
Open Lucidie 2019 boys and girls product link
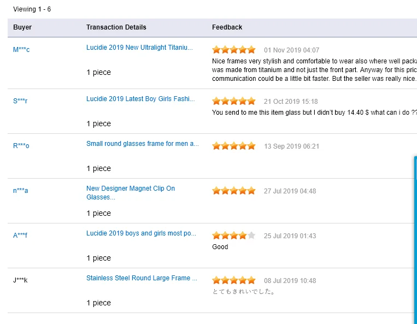pyautogui.click(x=141, y=233)
